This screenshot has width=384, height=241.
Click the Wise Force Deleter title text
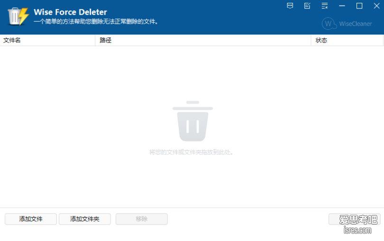70,12
